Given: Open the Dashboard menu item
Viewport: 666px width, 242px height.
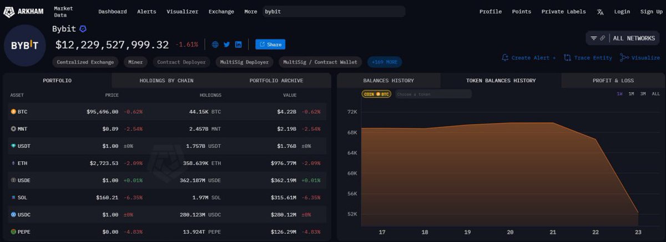Looking at the screenshot, I should [x=113, y=12].
